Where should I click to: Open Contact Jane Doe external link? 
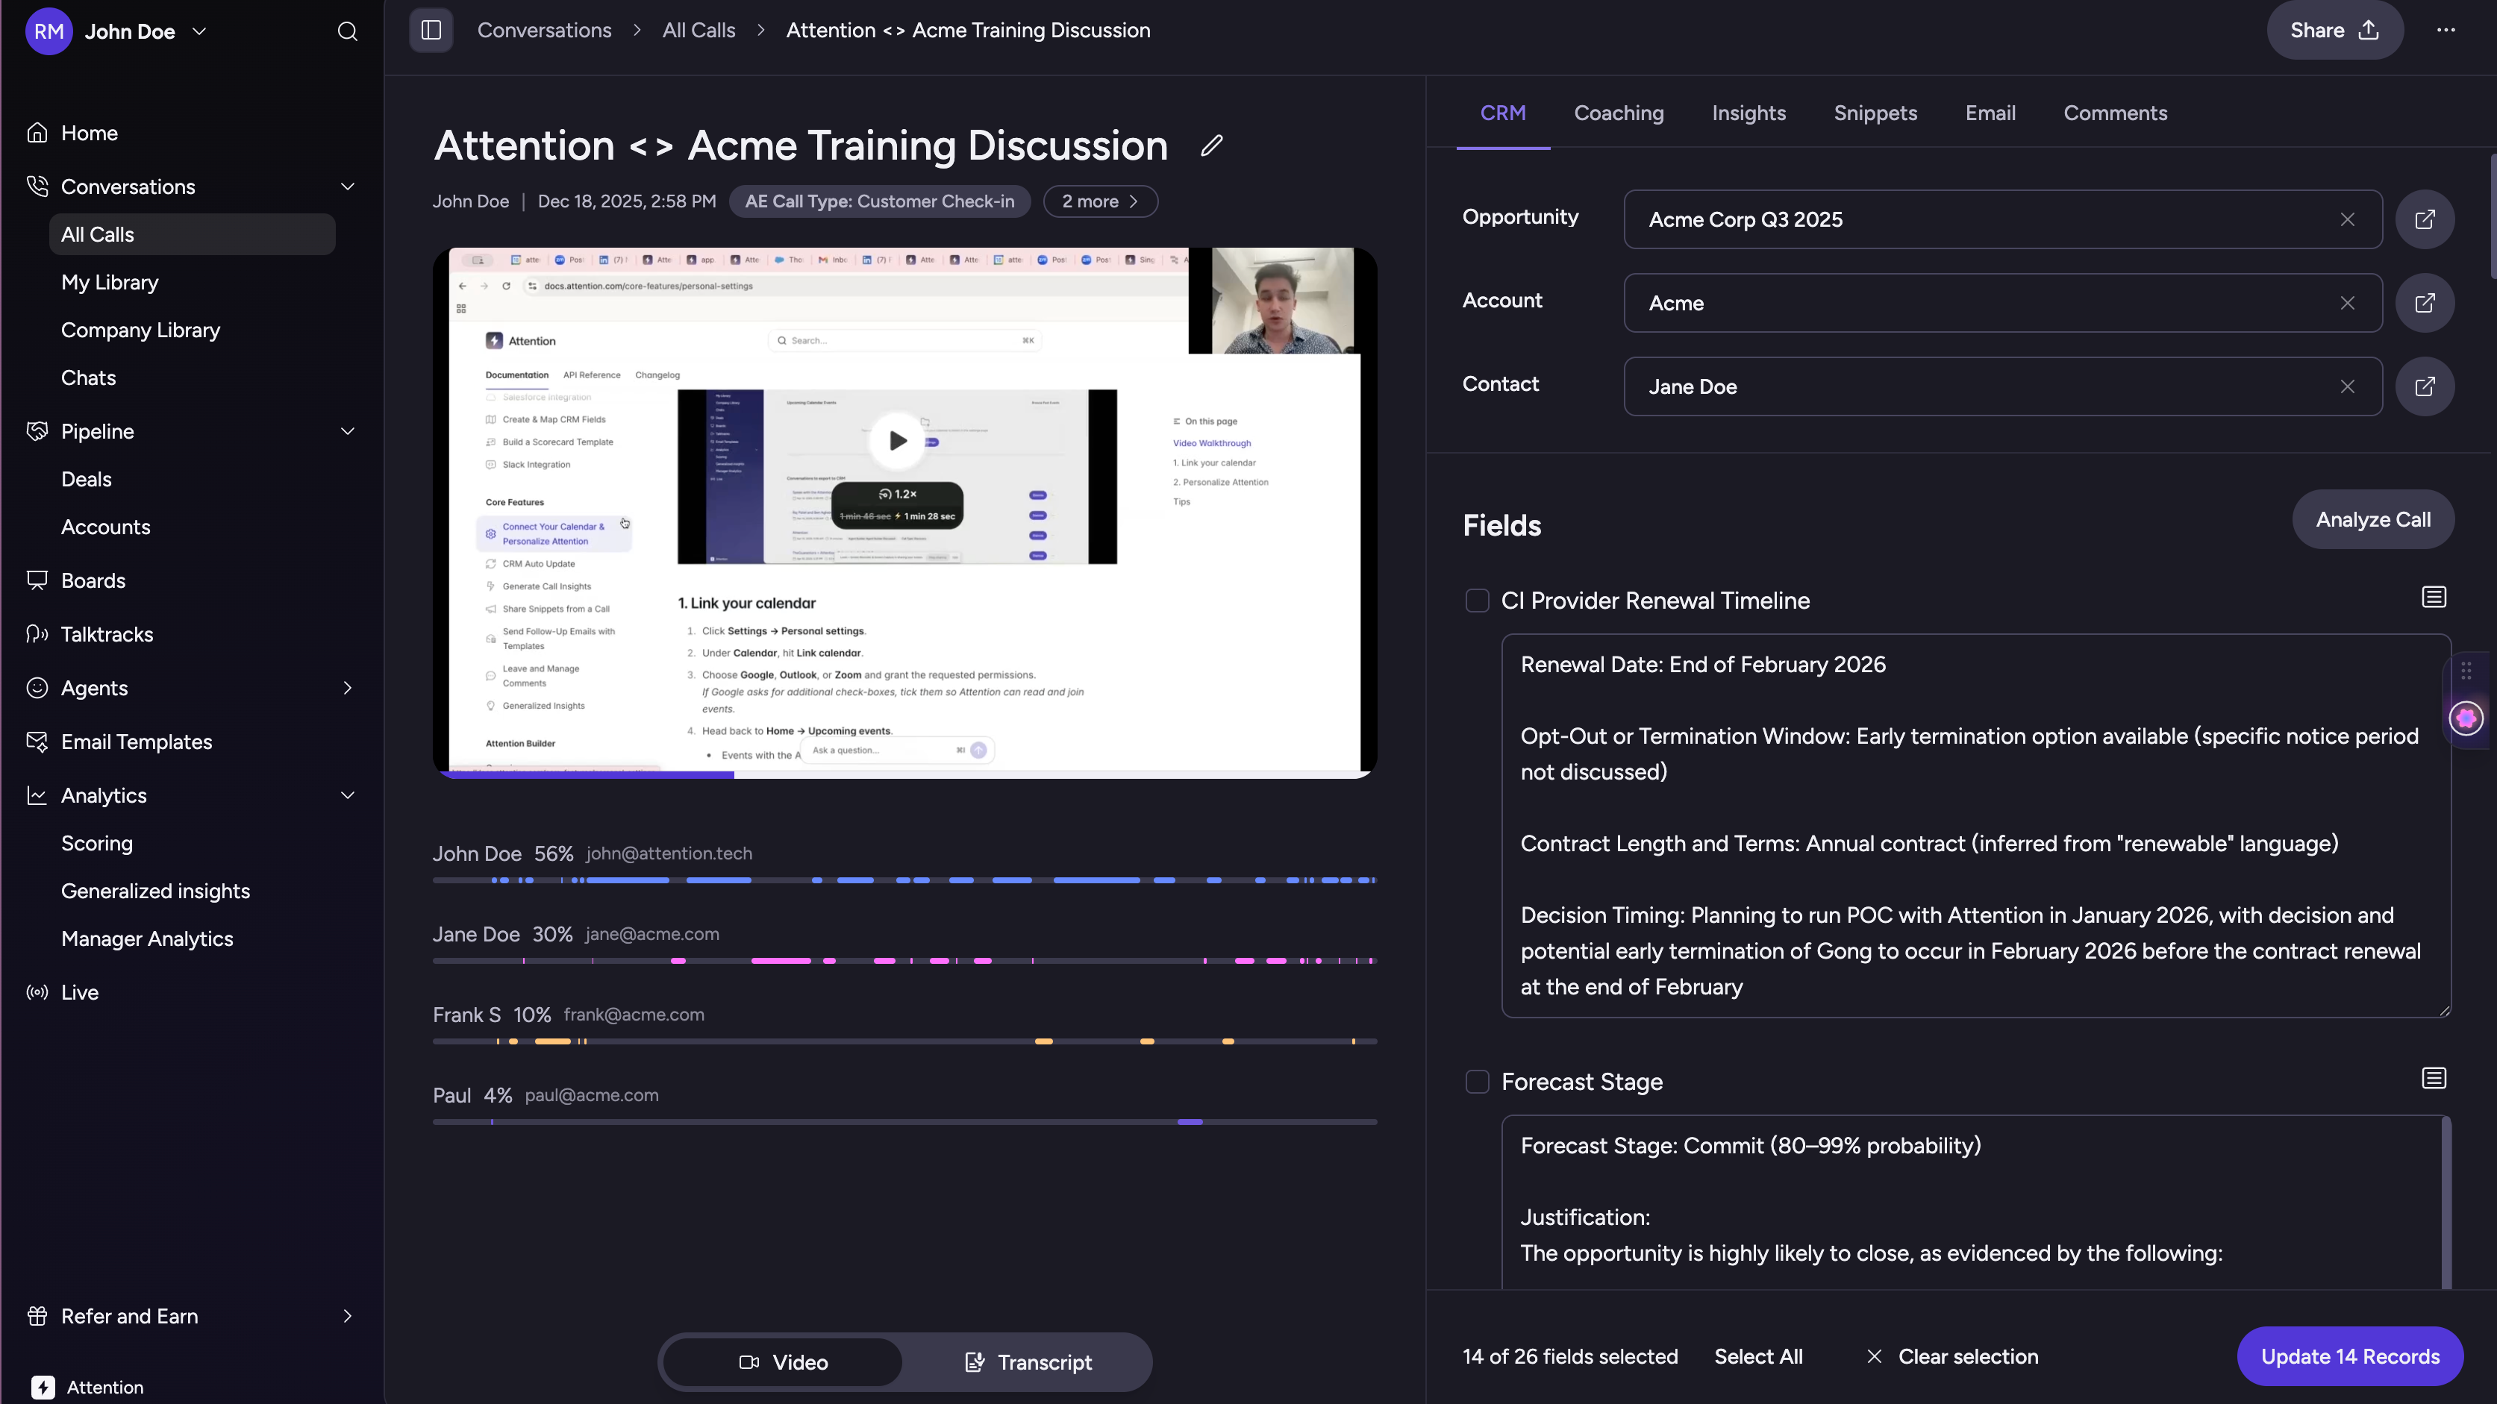2425,386
